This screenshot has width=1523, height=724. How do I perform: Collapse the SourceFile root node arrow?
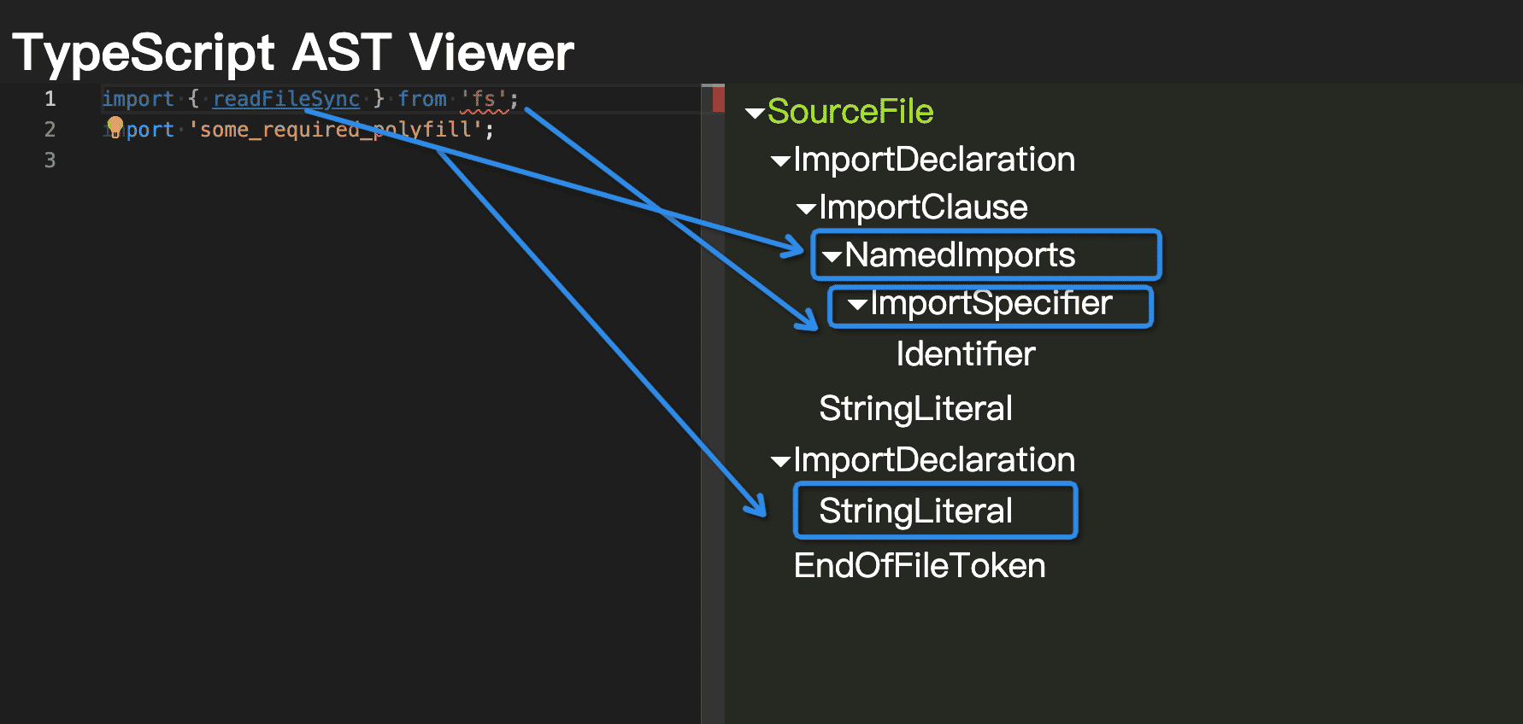754,113
